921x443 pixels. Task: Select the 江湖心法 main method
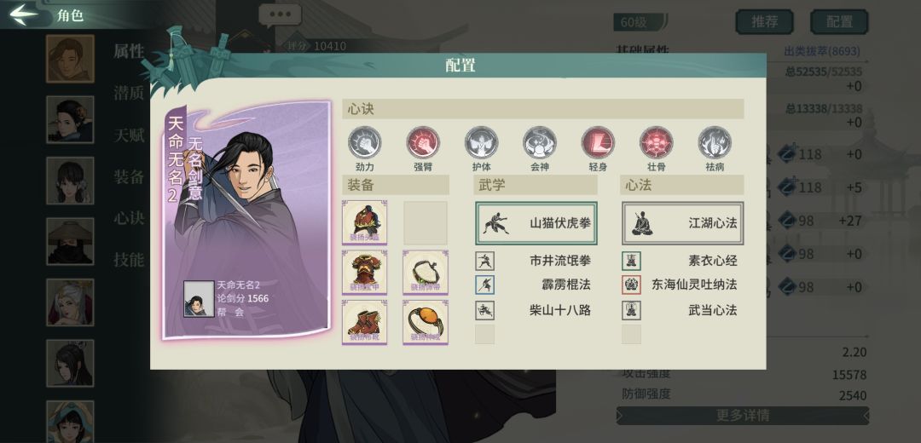click(x=682, y=223)
